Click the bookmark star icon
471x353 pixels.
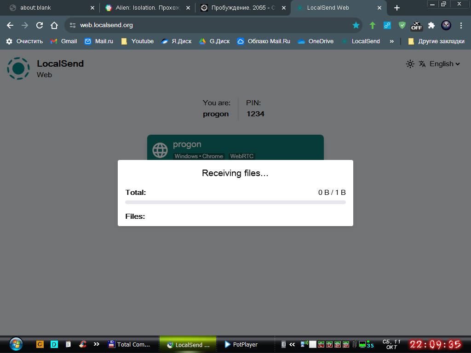point(356,25)
